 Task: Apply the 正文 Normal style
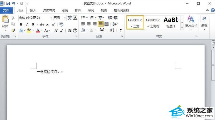click(x=135, y=22)
